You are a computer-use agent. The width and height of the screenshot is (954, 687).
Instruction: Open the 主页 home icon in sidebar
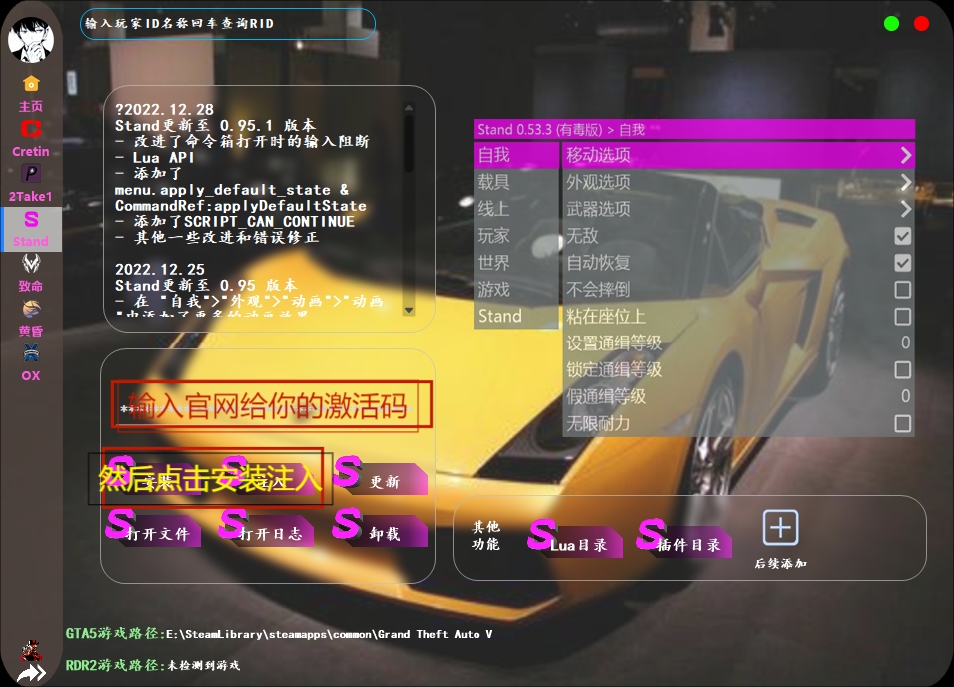(31, 83)
